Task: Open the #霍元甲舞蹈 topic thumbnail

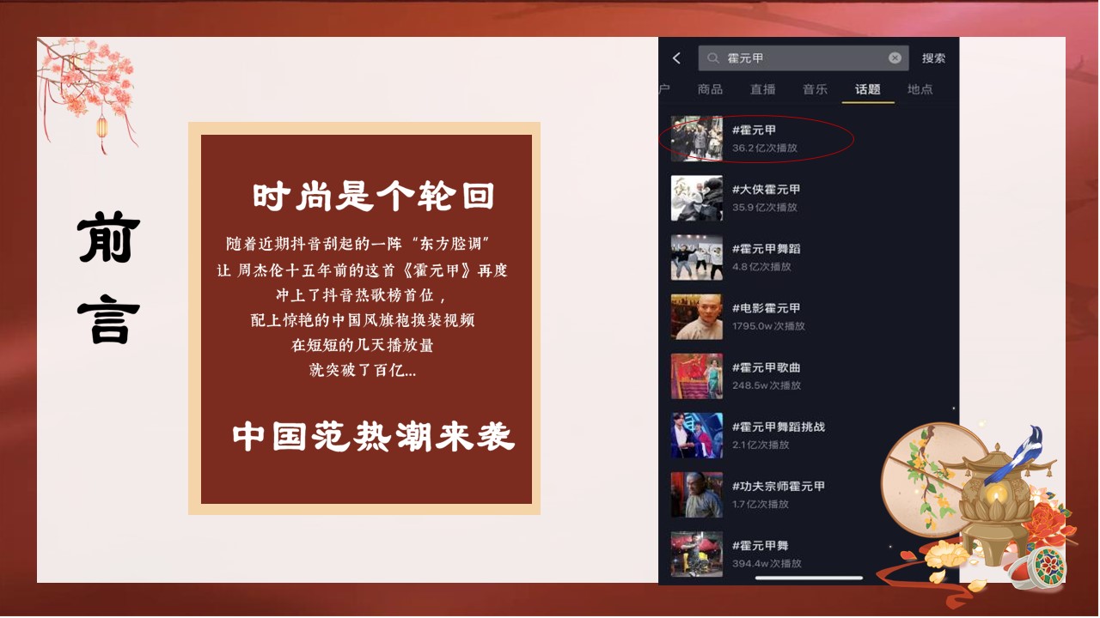Action: (x=696, y=257)
